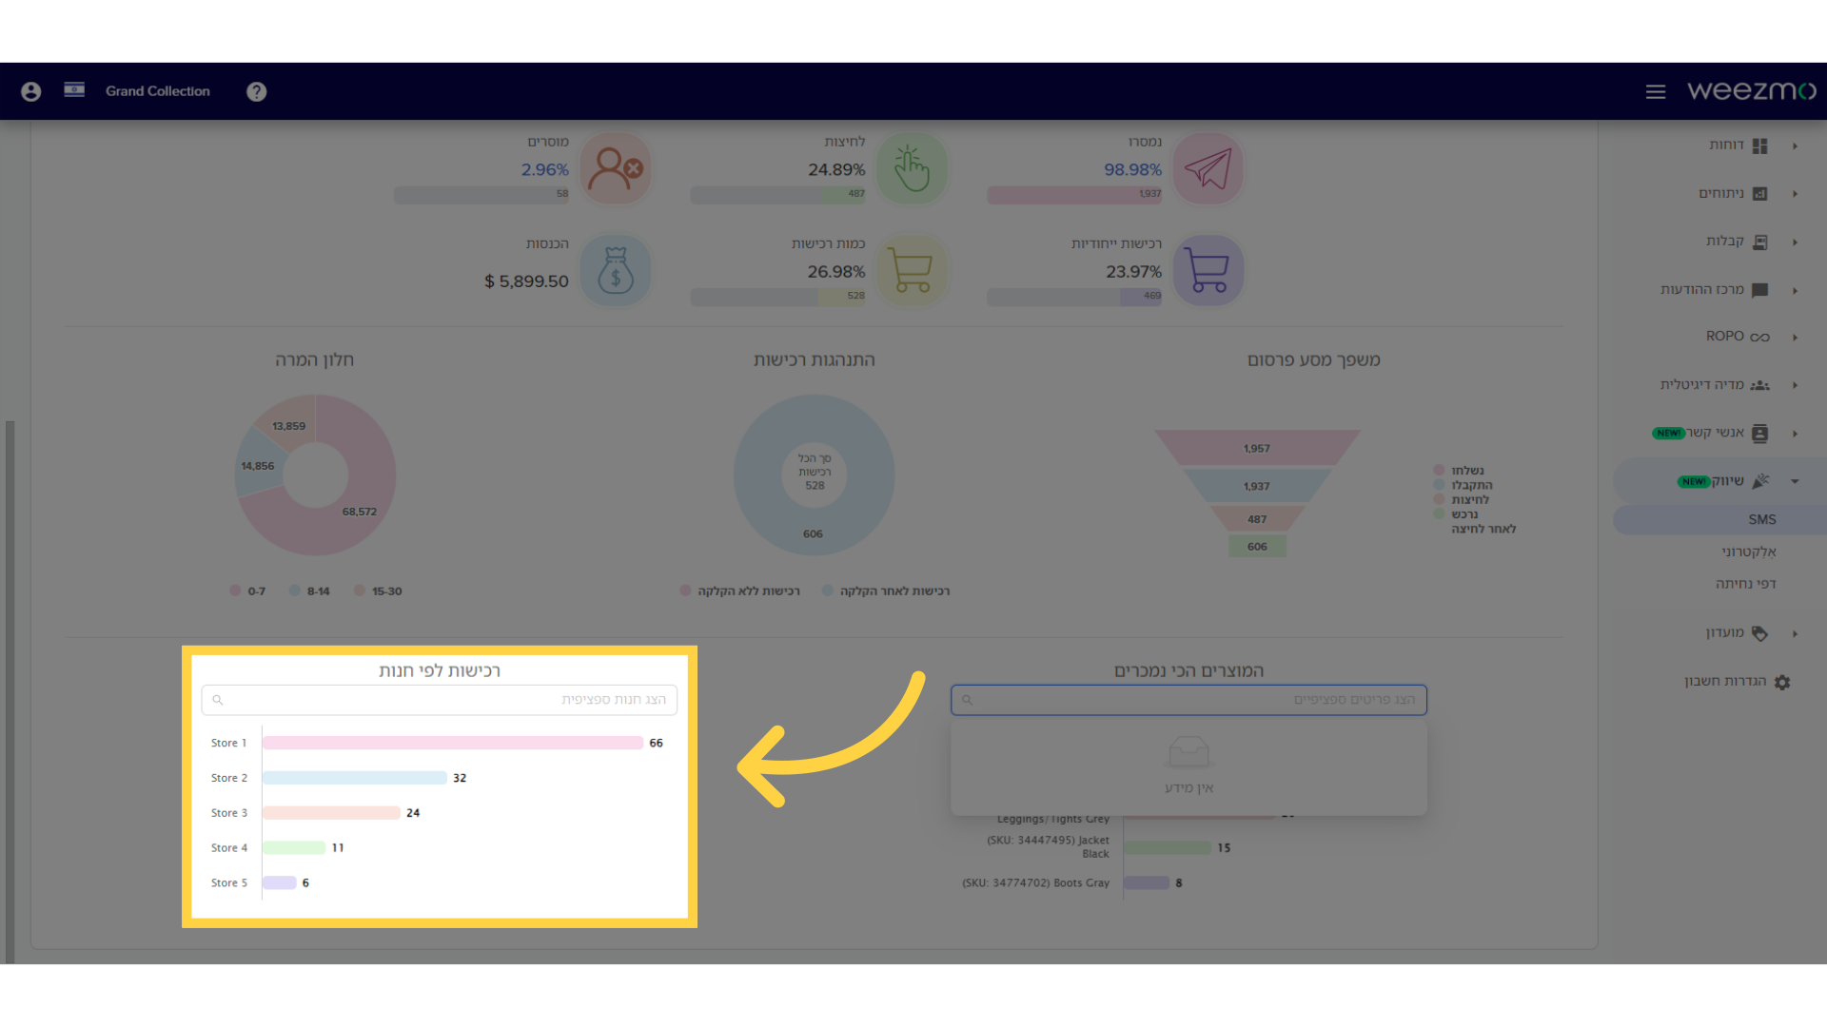Toggle the 0-7 legend in conversion window

[247, 591]
